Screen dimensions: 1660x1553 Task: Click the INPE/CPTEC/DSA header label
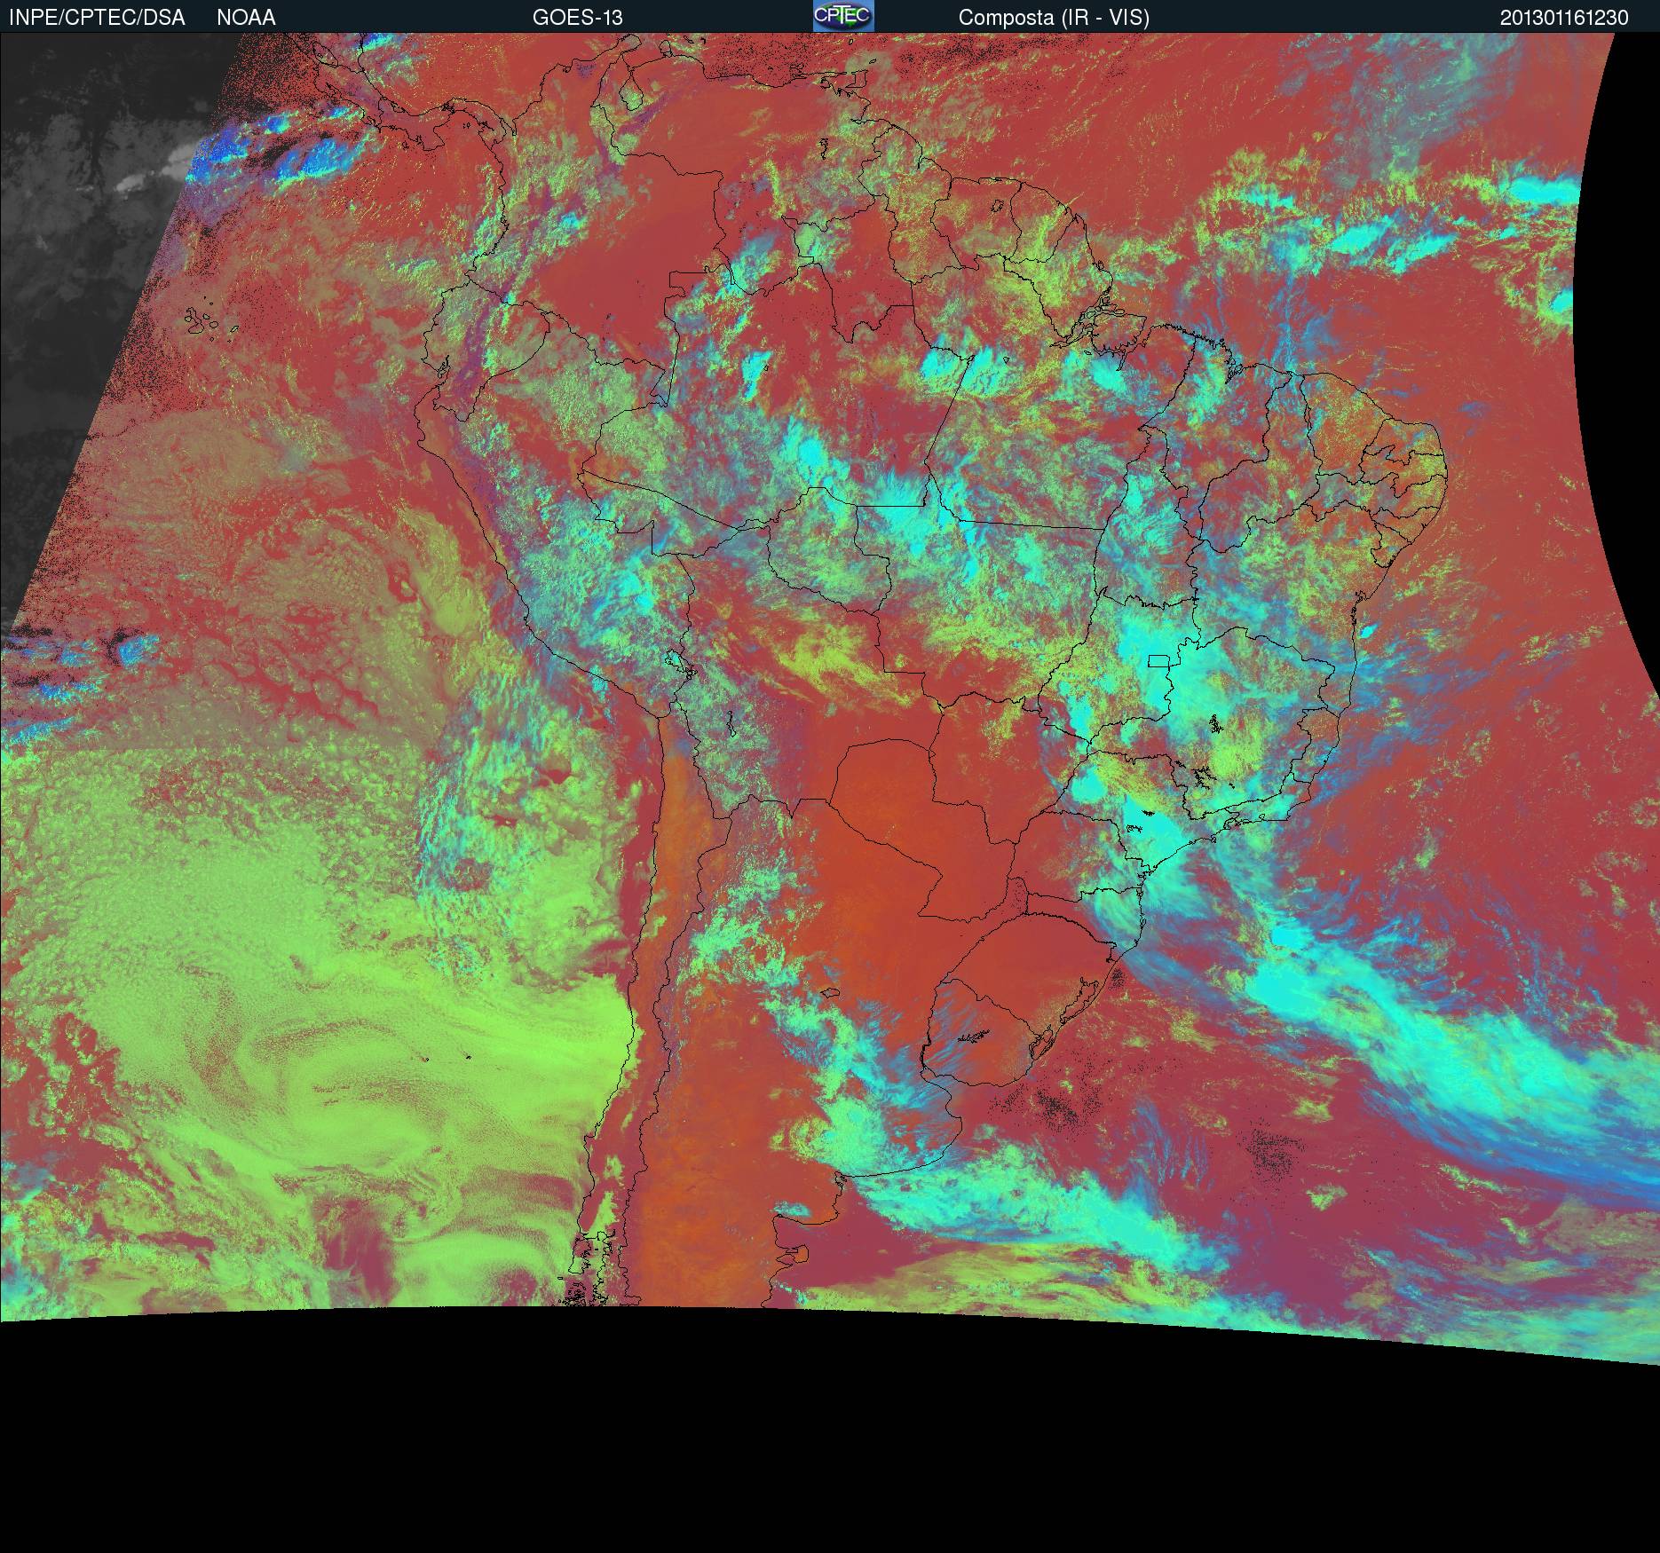click(97, 18)
